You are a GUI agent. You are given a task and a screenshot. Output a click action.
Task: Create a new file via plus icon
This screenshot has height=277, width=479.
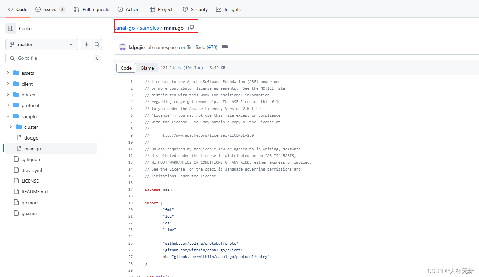[86, 44]
